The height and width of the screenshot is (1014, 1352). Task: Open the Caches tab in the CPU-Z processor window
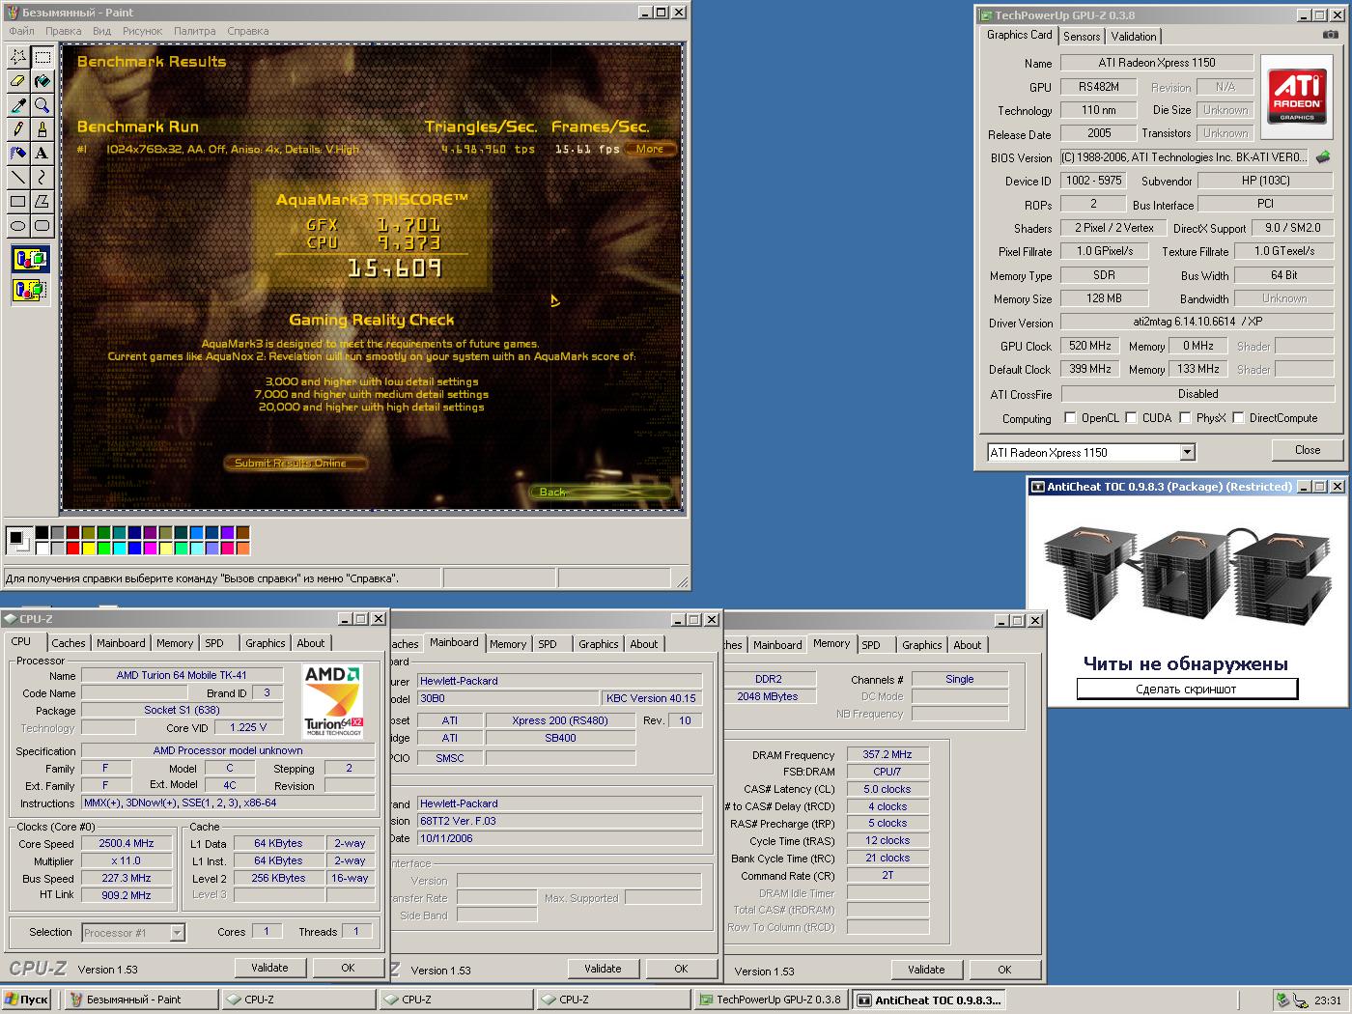[69, 643]
